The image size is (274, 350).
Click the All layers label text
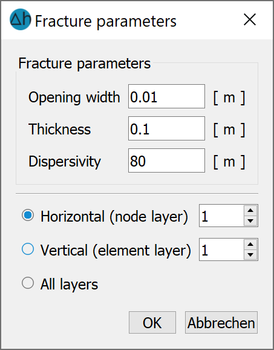(69, 285)
